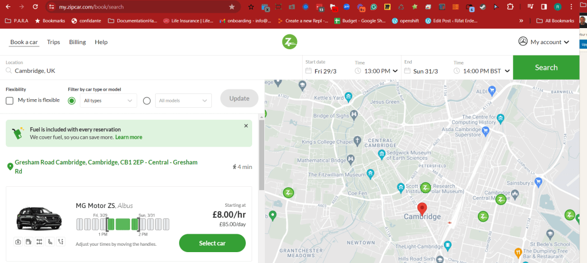Click the Select car button

(x=213, y=243)
